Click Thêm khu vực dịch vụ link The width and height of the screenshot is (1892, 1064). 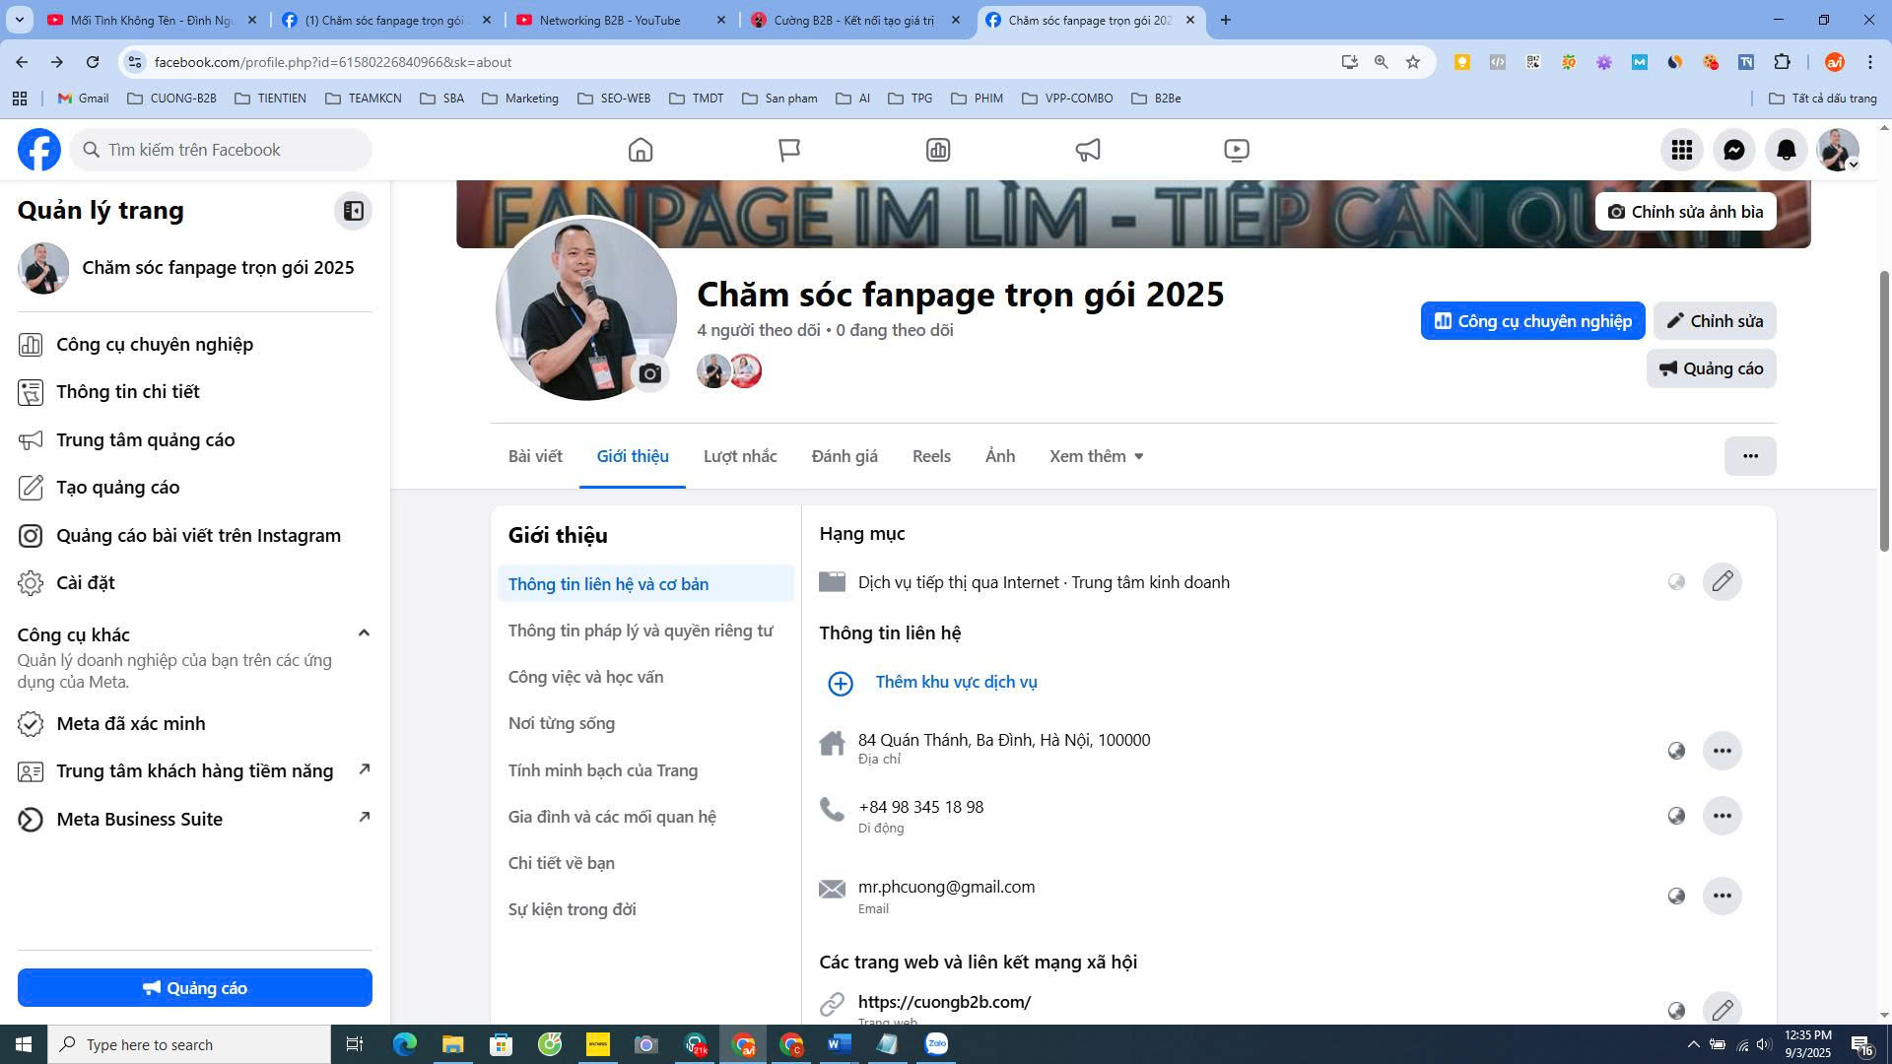(x=956, y=682)
